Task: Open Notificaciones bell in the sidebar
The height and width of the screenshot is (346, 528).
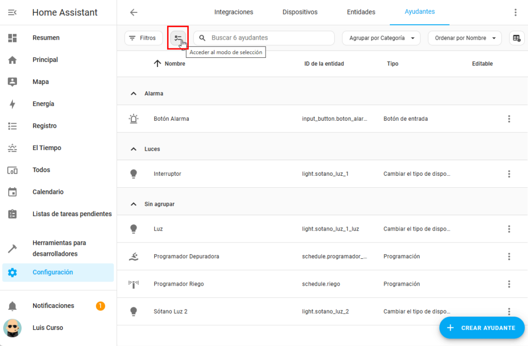Action: tap(12, 306)
